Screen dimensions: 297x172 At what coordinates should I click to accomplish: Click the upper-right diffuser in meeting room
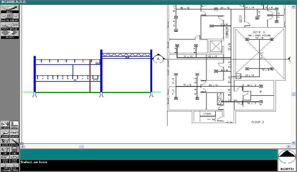coord(272,39)
